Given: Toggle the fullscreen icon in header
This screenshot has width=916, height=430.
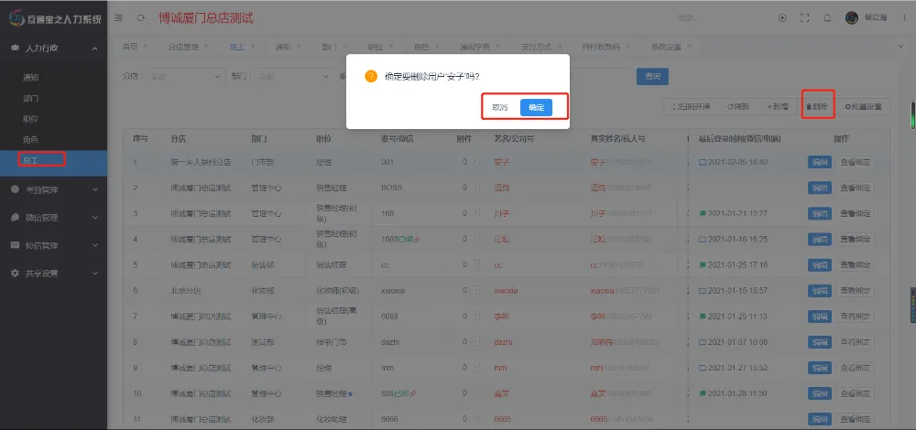Looking at the screenshot, I should [804, 17].
